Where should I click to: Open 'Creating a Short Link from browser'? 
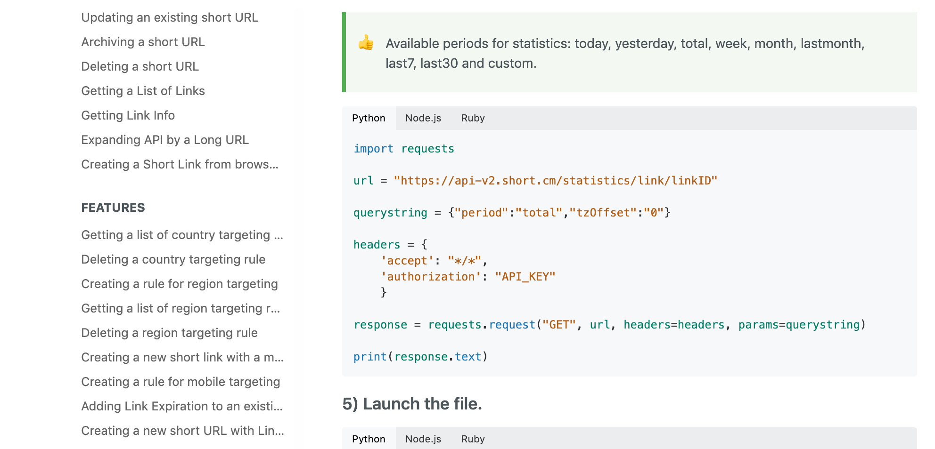point(180,164)
